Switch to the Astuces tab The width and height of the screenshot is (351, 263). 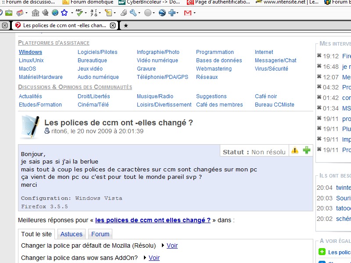point(71,234)
